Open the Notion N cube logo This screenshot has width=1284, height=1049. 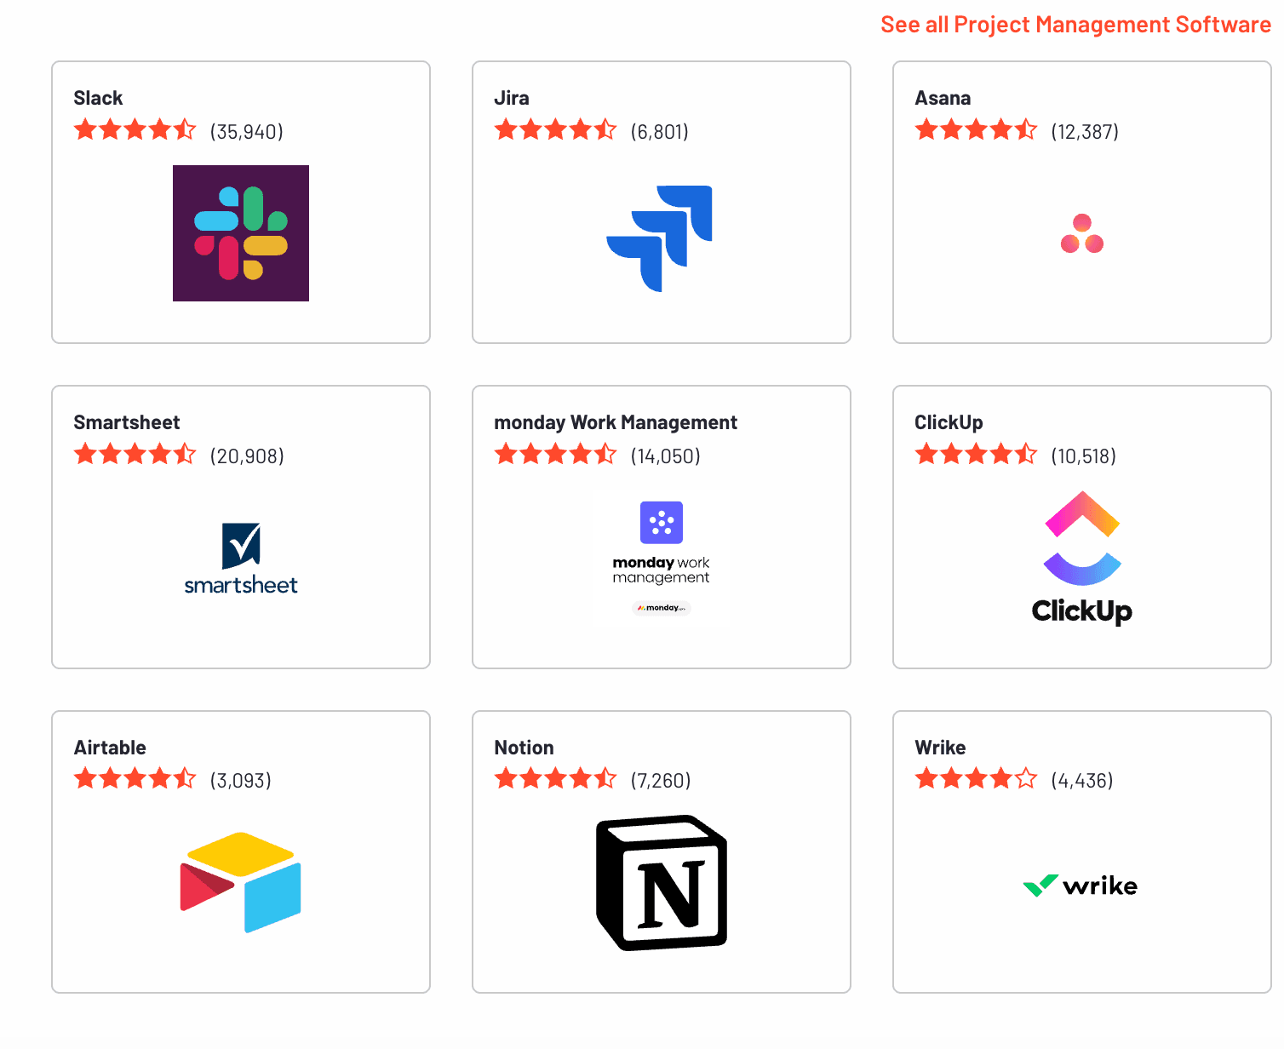(662, 882)
